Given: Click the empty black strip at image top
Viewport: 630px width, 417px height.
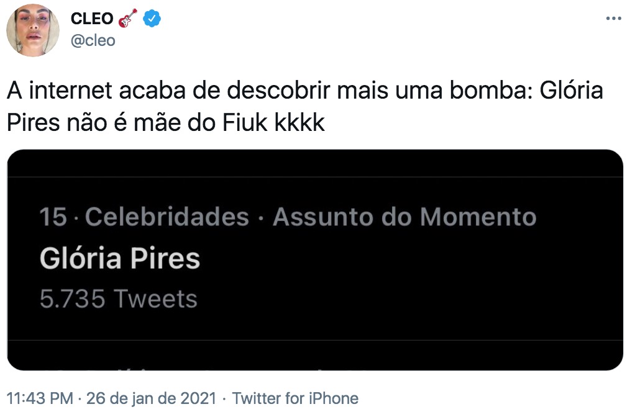Looking at the screenshot, I should pos(314,163).
